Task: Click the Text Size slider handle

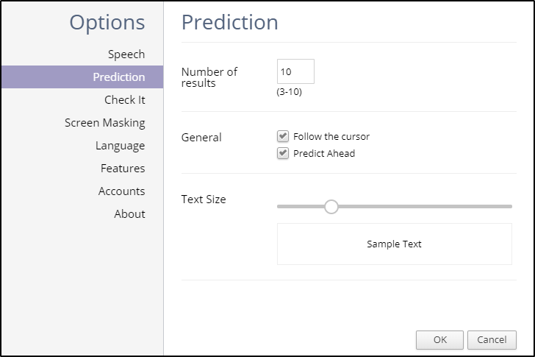Action: tap(331, 207)
